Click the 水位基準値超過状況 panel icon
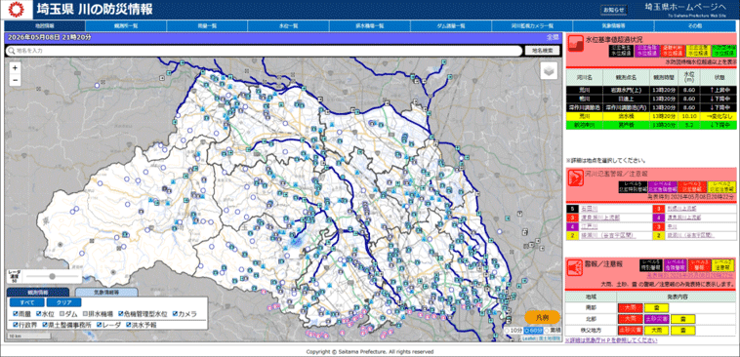Image resolution: width=740 pixels, height=357 pixels. click(x=575, y=44)
